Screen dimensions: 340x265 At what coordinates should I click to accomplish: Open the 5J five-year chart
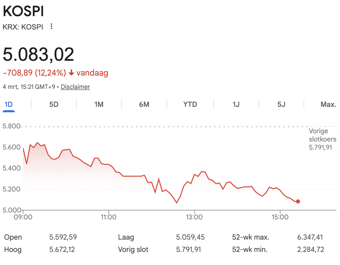tap(281, 105)
